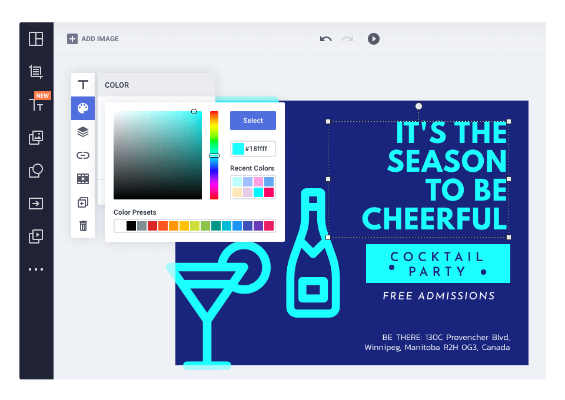Switch to the text properties T tab
Image resolution: width=565 pixels, height=400 pixels.
pos(83,84)
